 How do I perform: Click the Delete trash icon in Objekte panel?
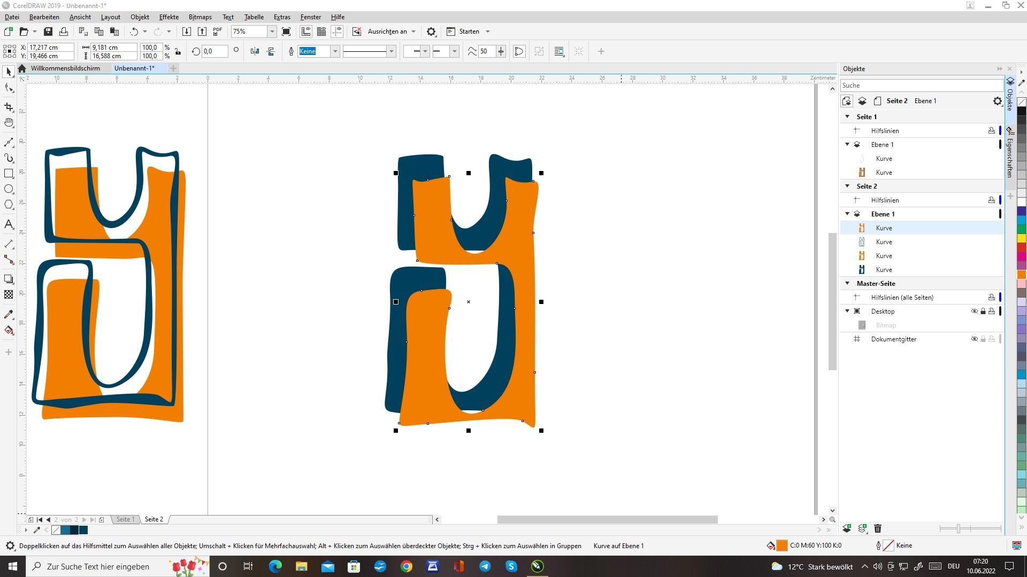pyautogui.click(x=878, y=529)
